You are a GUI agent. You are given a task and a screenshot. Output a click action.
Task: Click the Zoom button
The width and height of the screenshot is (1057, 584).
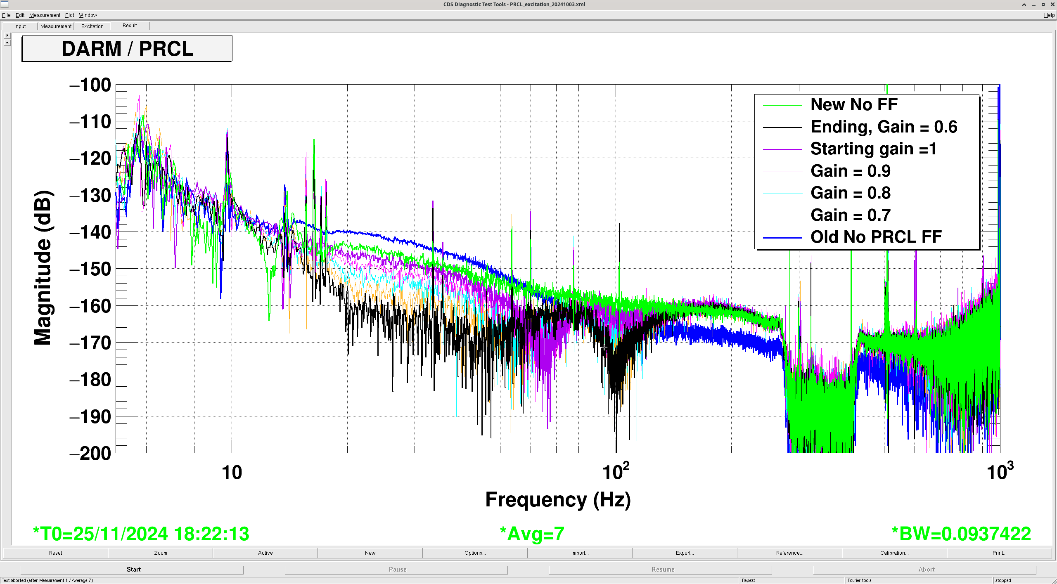click(161, 553)
